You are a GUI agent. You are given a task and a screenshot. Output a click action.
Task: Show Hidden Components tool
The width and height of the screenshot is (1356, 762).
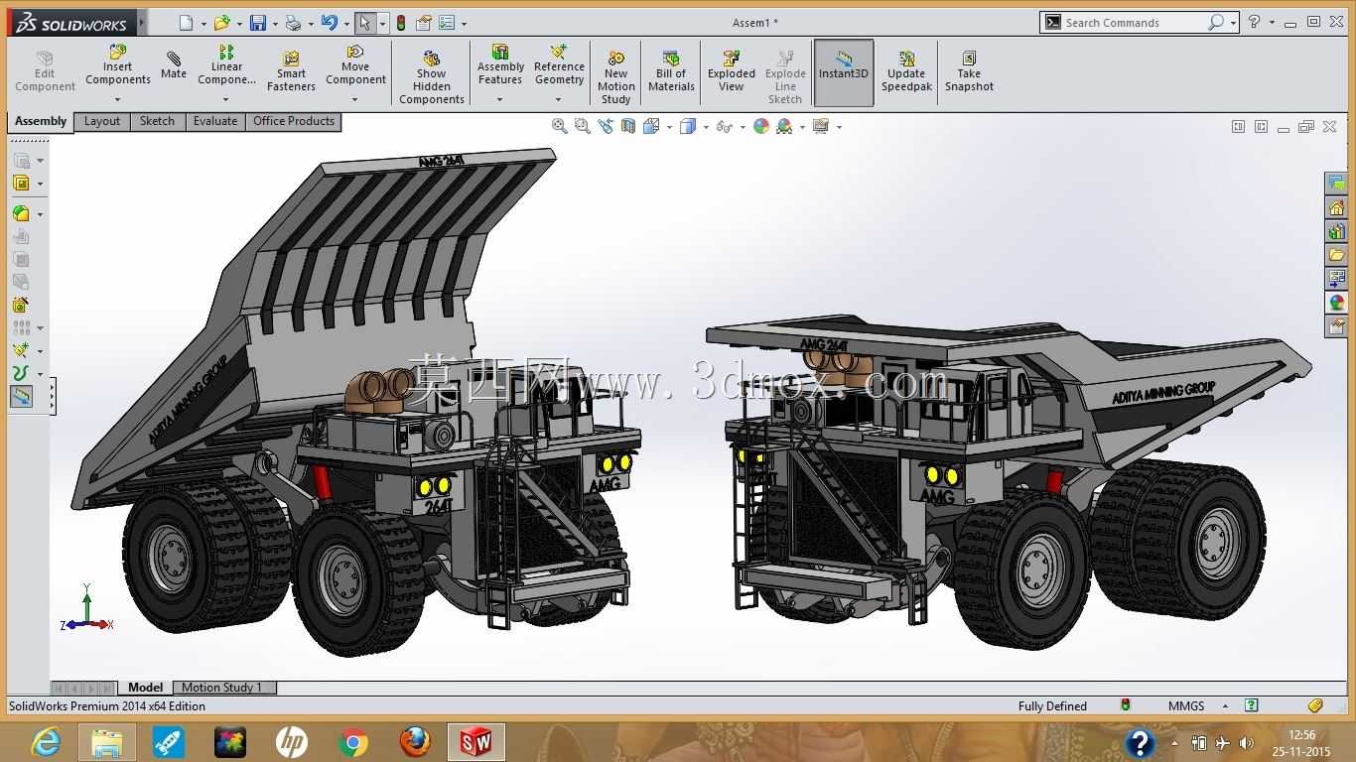click(431, 77)
